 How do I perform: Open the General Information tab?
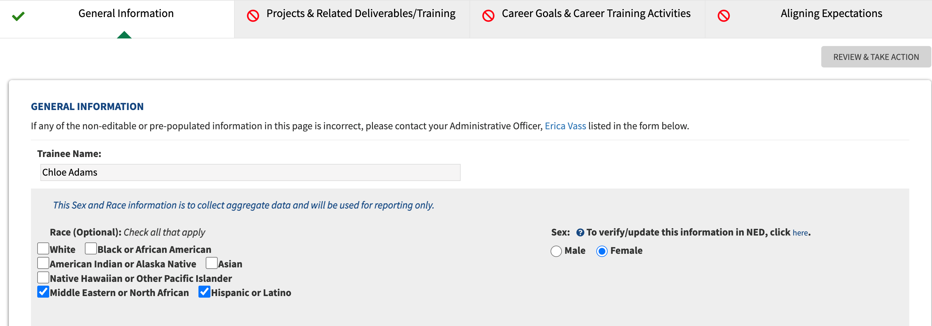coord(126,14)
